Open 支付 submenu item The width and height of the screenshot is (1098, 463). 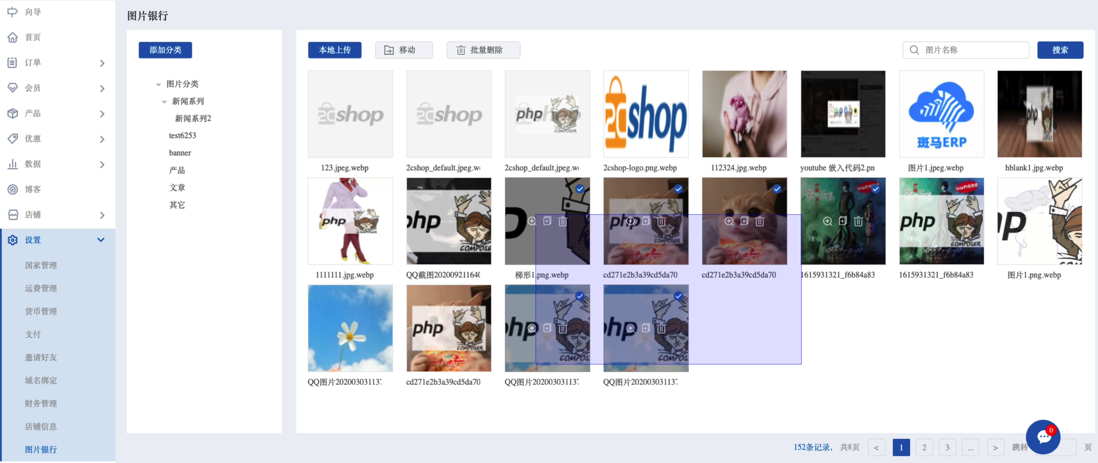[33, 334]
